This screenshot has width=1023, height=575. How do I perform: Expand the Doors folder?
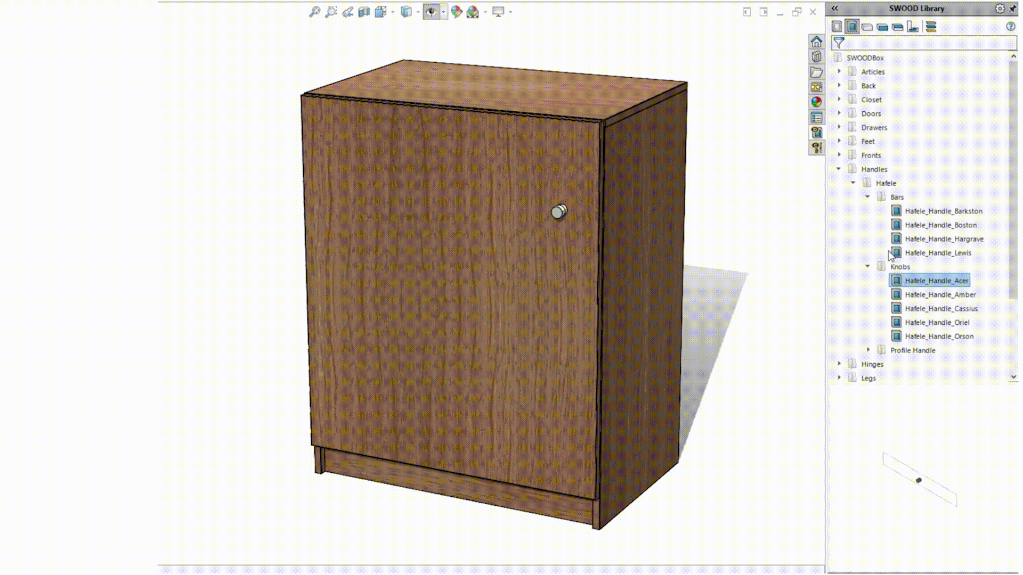(839, 113)
